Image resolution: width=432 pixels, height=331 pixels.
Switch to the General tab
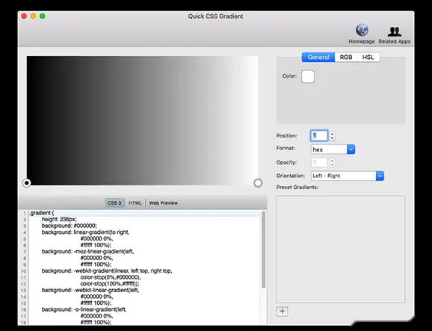coord(318,58)
